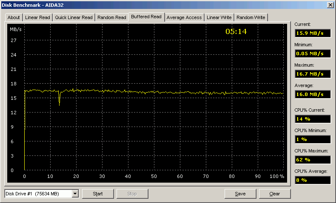Click the Minimum 0.05 MB/s readout
The image size is (336, 203).
click(312, 54)
